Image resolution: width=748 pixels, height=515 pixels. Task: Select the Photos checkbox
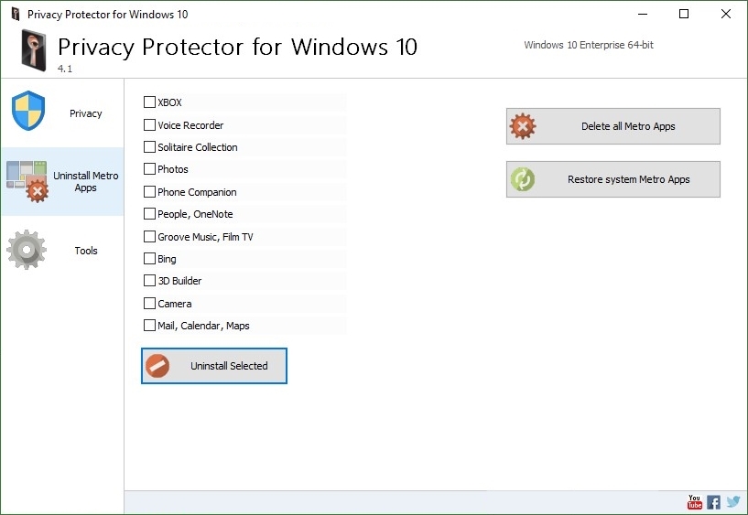149,168
